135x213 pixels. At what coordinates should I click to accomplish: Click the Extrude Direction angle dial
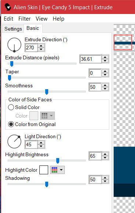(14, 45)
